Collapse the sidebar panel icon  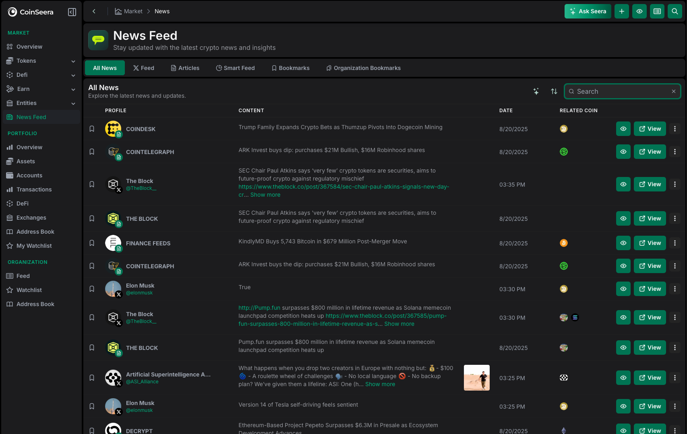[72, 12]
